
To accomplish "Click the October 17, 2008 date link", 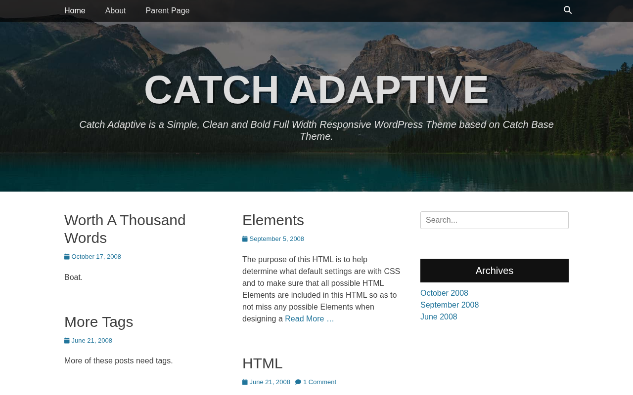I will [96, 257].
